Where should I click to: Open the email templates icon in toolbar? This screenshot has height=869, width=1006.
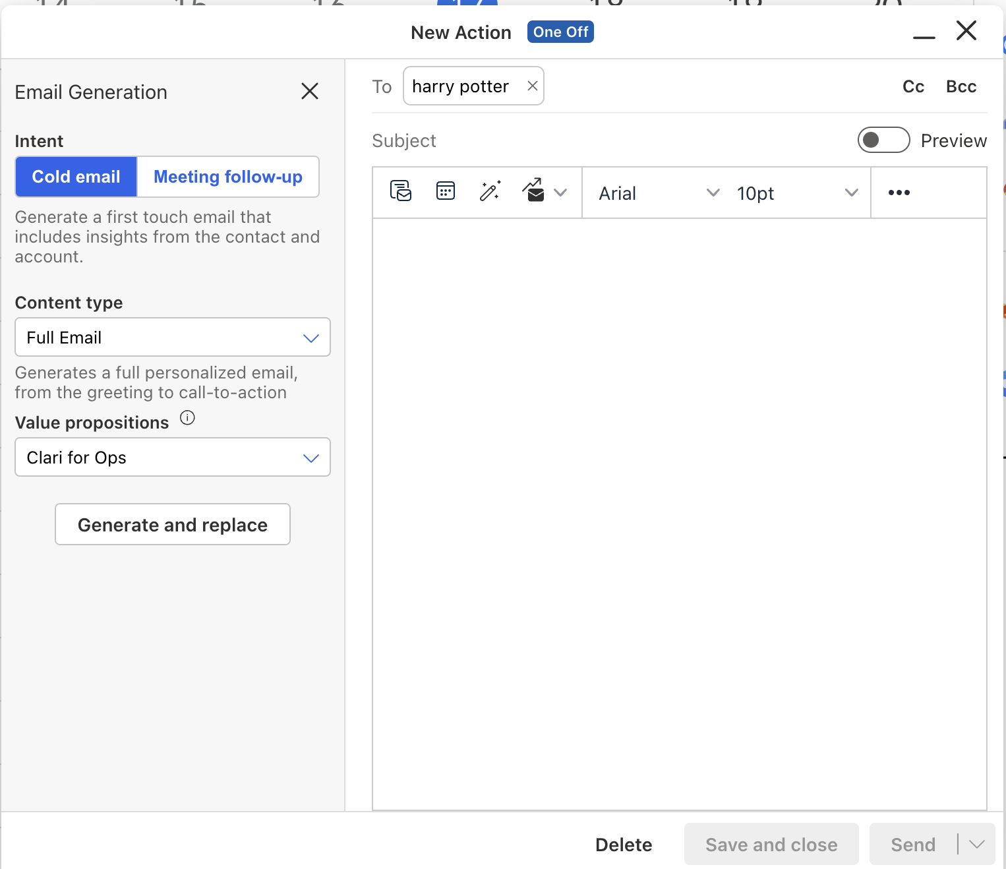coord(401,191)
